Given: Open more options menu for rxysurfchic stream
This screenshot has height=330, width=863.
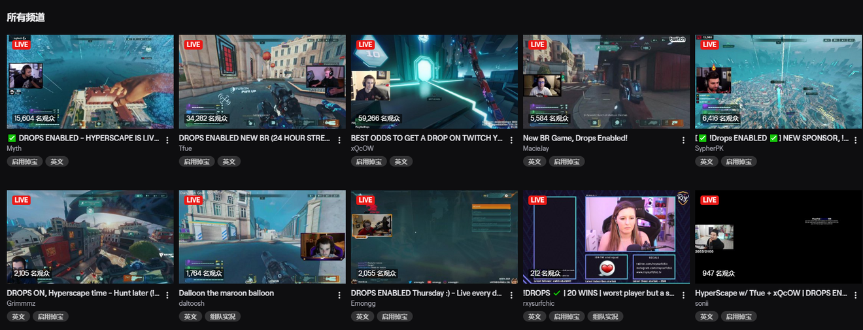Looking at the screenshot, I should (x=683, y=295).
